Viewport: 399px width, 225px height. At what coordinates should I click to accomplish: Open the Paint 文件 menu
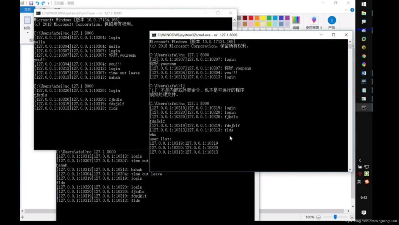(x=27, y=9)
